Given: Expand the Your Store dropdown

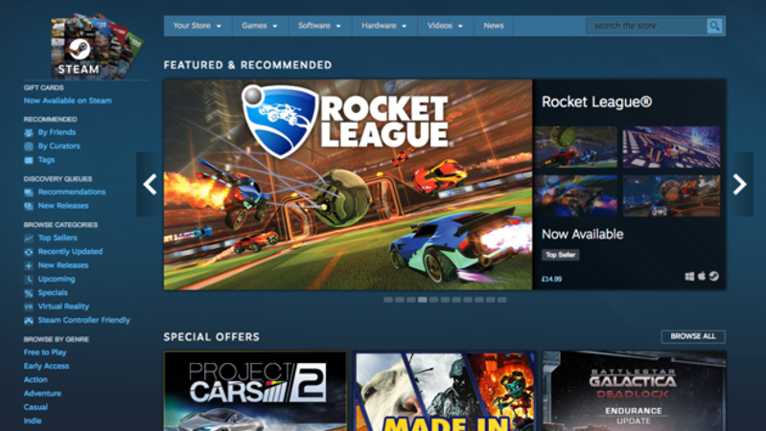Looking at the screenshot, I should 197,26.
